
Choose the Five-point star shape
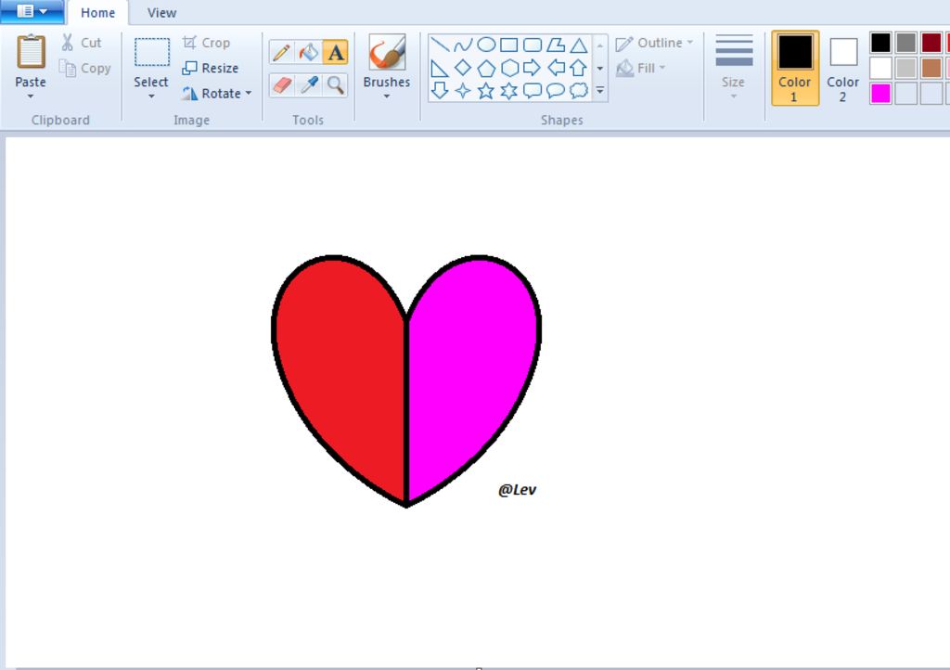coord(486,91)
